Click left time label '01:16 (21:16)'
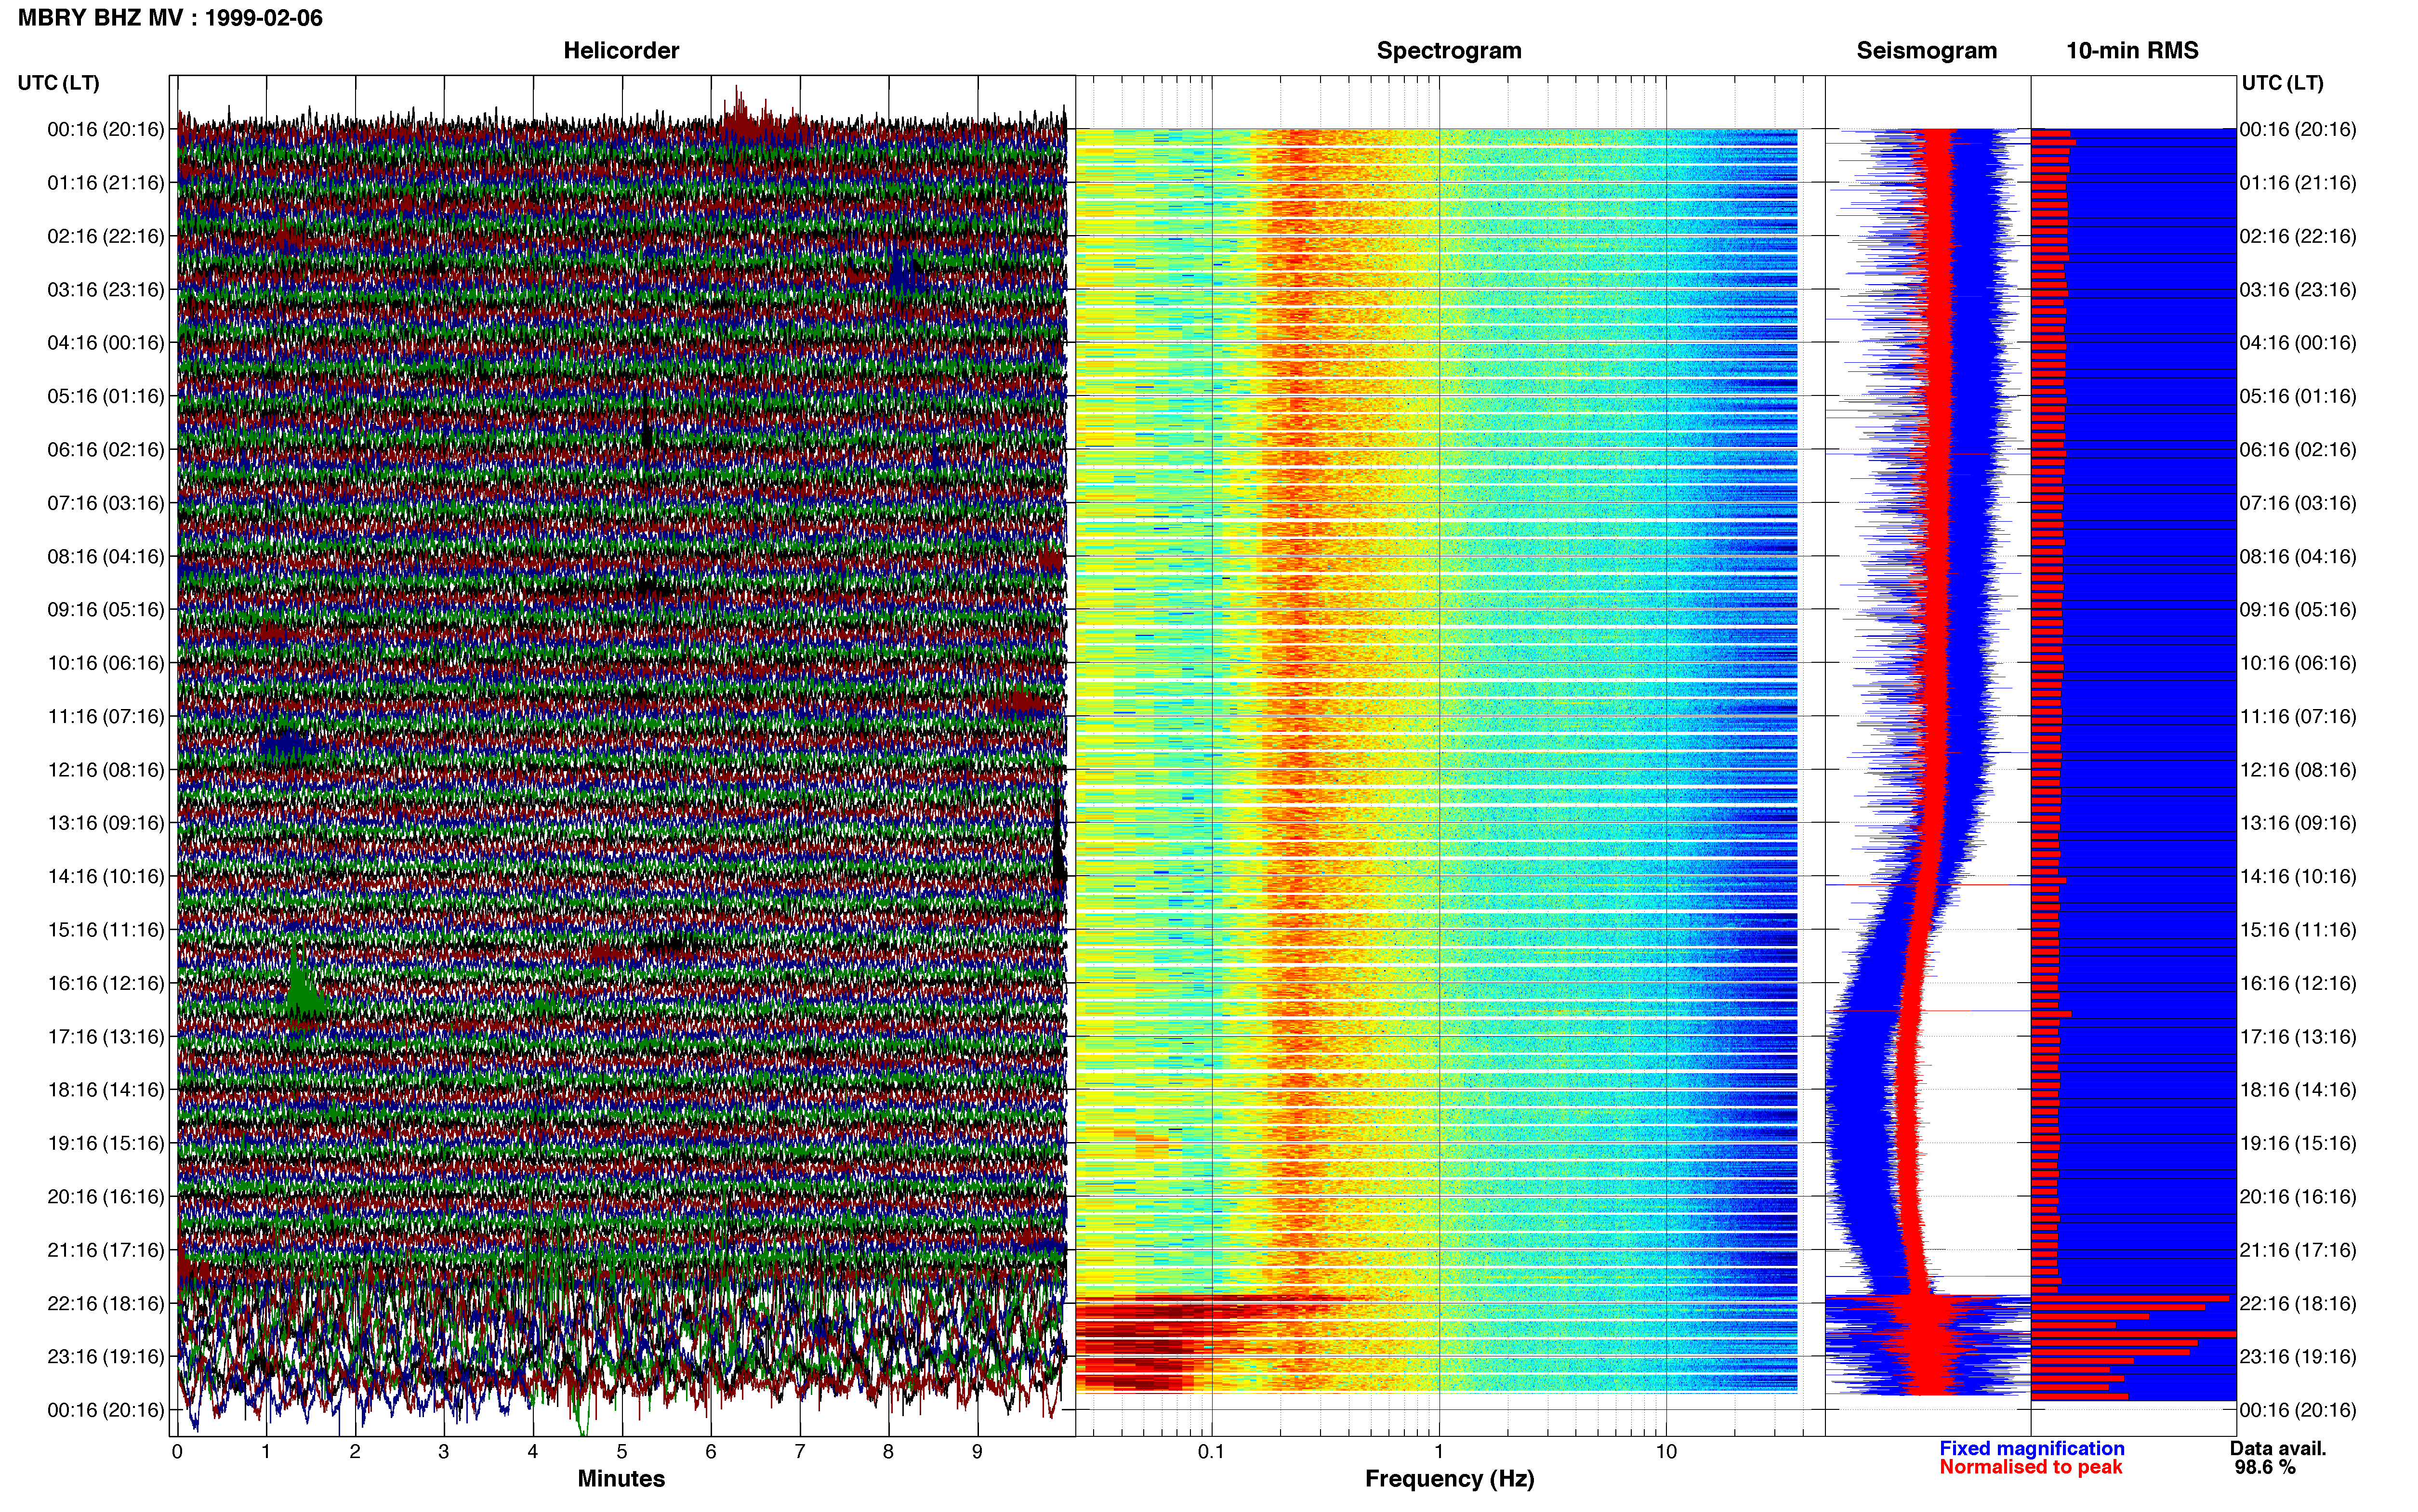Image resolution: width=2418 pixels, height=1512 pixels. pyautogui.click(x=106, y=183)
